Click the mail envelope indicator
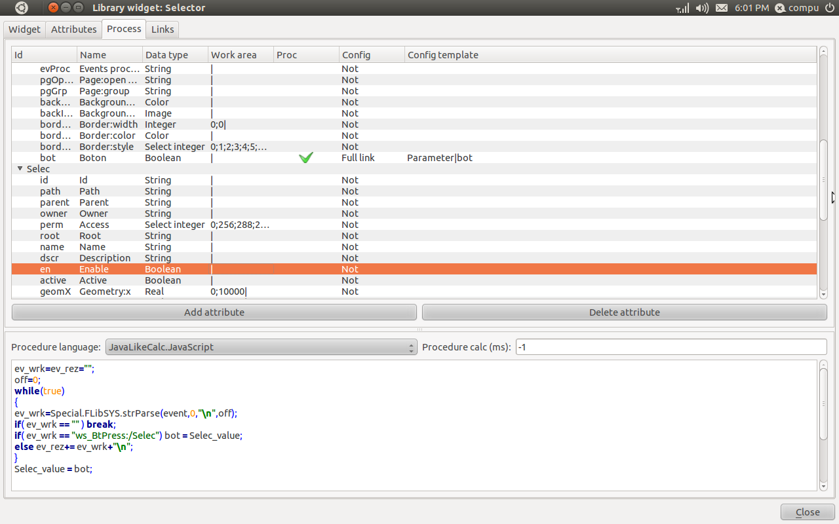Screen dimensions: 839x524 pyautogui.click(x=722, y=8)
